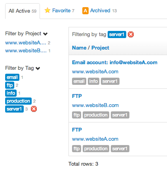Open the FTP entry for www.websiteB.com
The image size is (167, 172).
tap(77, 96)
